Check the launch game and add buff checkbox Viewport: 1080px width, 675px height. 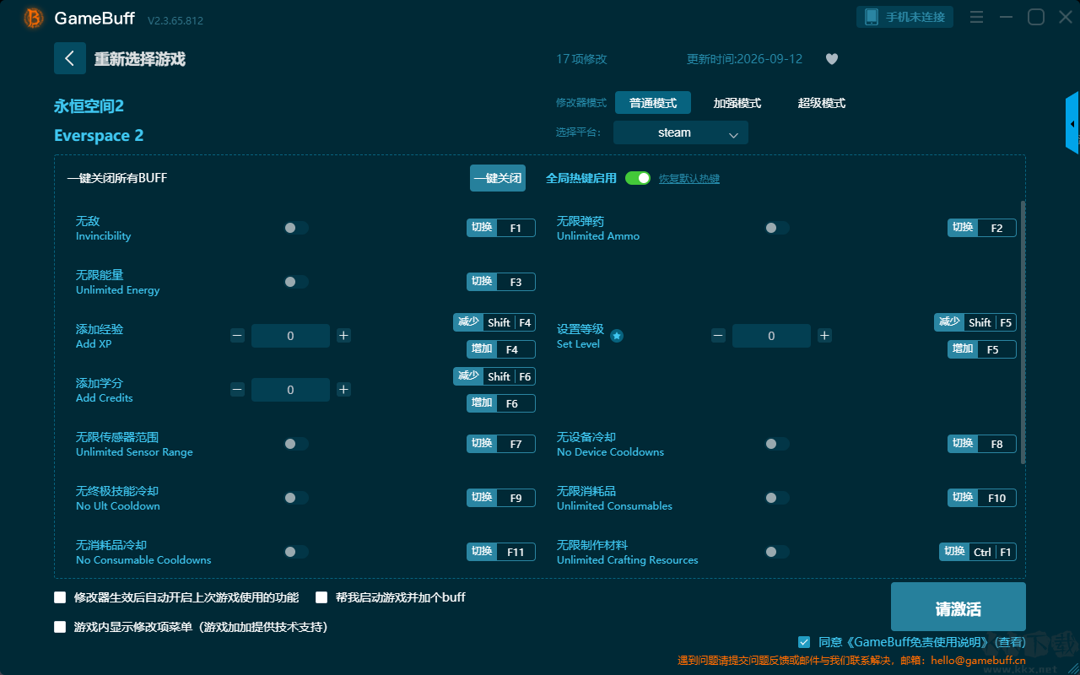click(321, 597)
